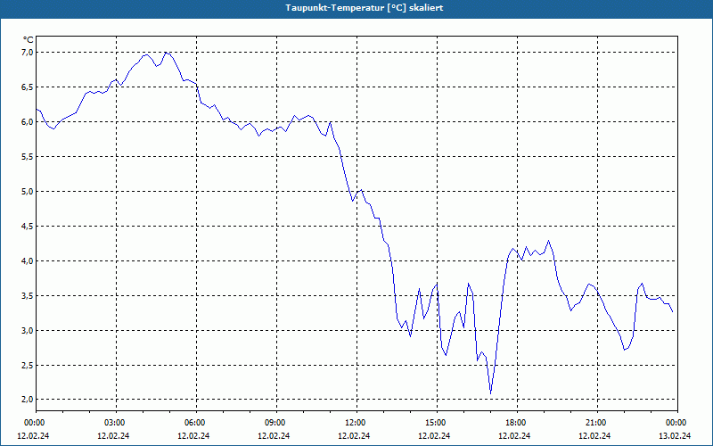713x446 pixels.
Task: Select the '7,0' y-axis value
Action: click(x=28, y=53)
